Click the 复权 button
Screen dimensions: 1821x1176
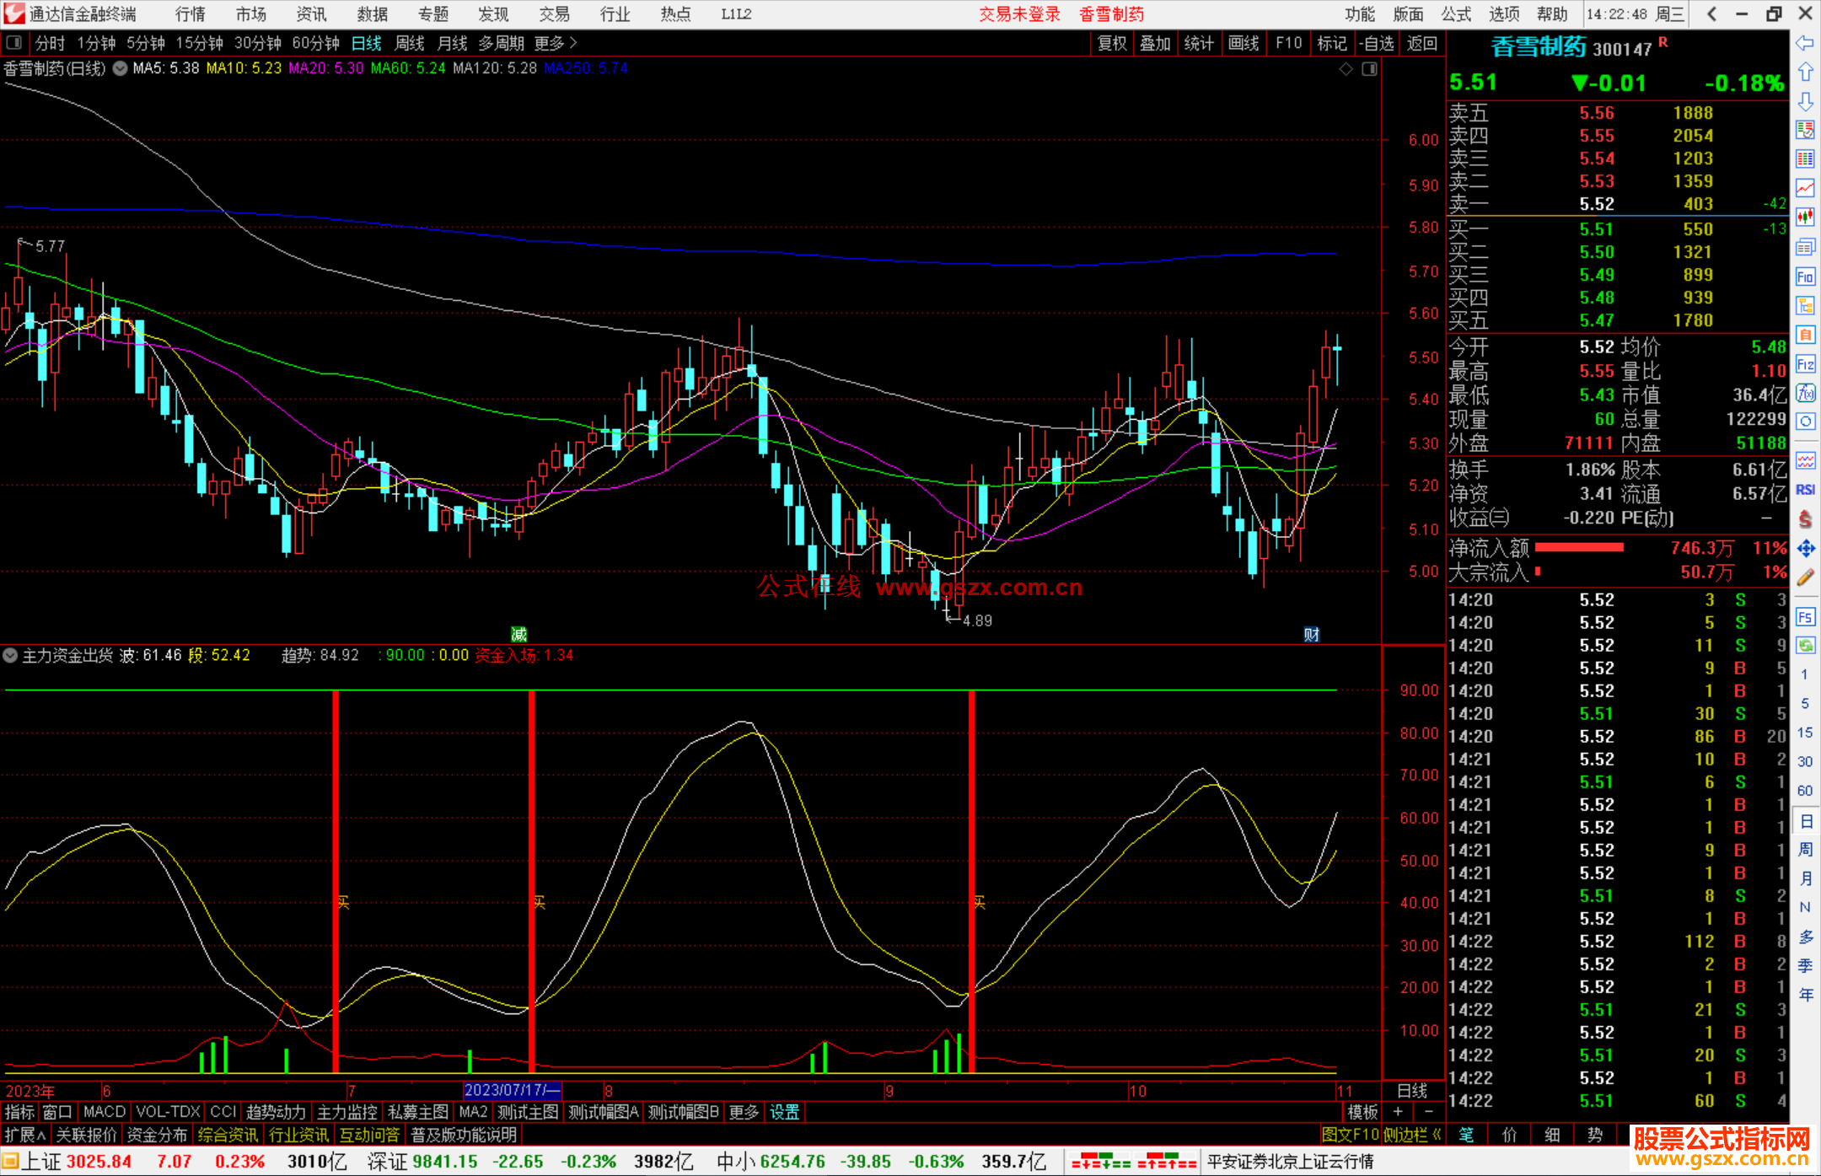coord(1112,43)
